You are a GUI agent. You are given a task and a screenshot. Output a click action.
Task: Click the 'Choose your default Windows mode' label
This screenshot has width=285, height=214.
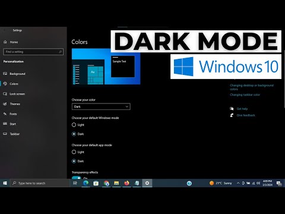tap(95, 118)
